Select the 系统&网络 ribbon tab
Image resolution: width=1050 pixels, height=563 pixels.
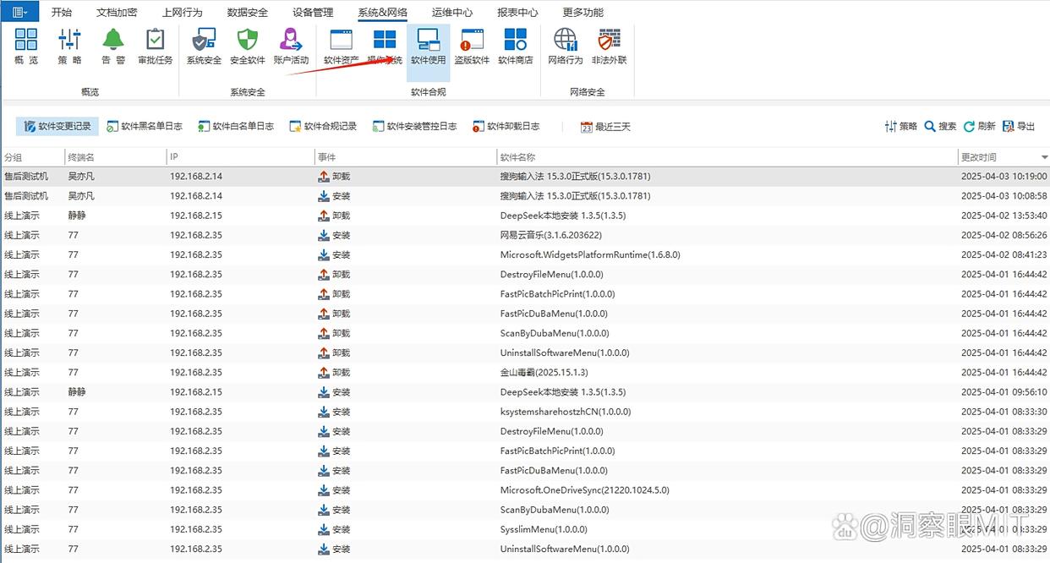pos(382,13)
